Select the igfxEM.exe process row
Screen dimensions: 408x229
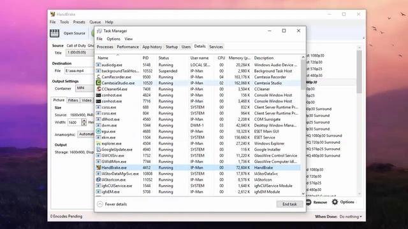click(x=198, y=192)
